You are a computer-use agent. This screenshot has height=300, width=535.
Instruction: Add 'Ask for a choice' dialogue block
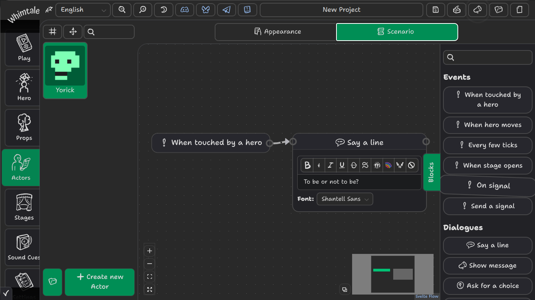488,286
